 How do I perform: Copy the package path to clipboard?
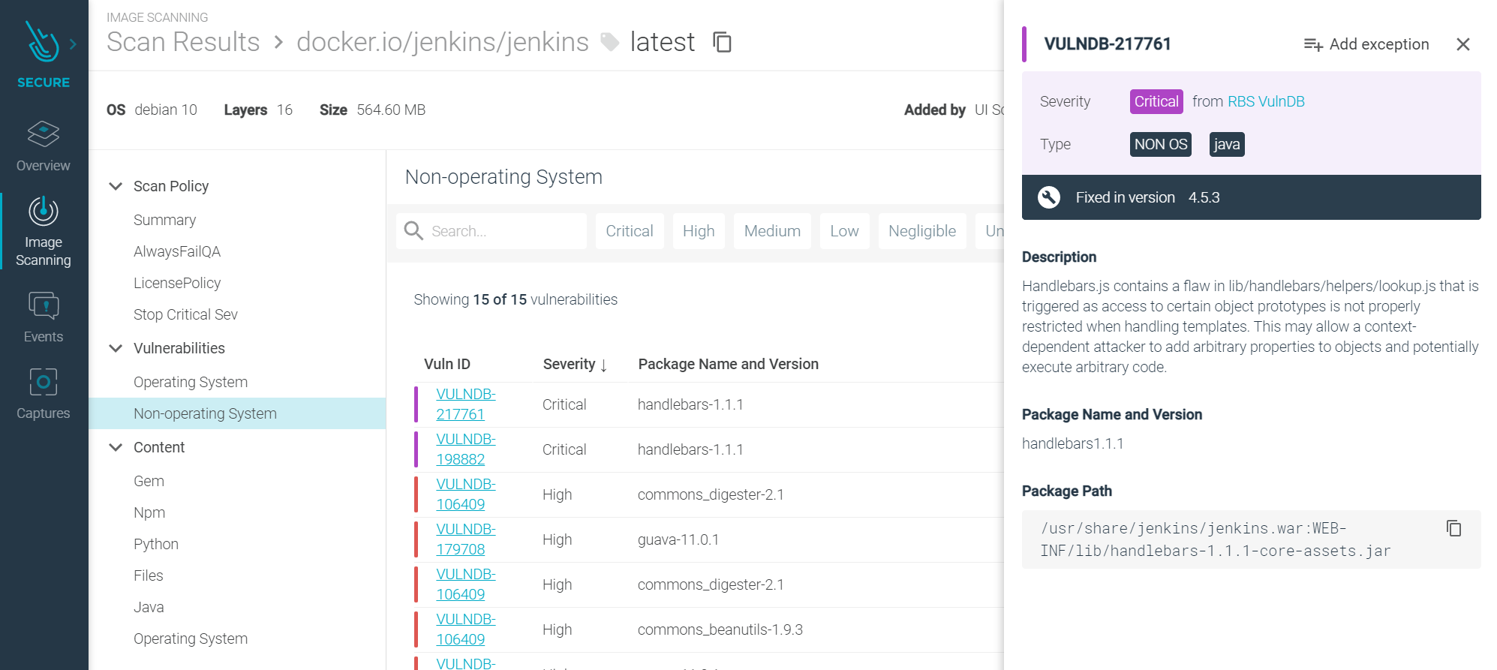(1453, 529)
